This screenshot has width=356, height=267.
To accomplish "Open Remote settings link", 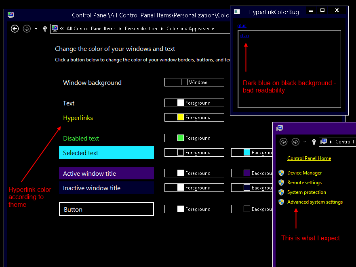I will (x=304, y=183).
